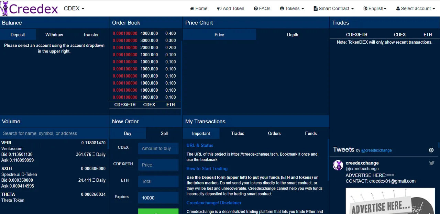Click the Select account user icon
Image resolution: width=440 pixels, height=214 pixels.
(398, 9)
